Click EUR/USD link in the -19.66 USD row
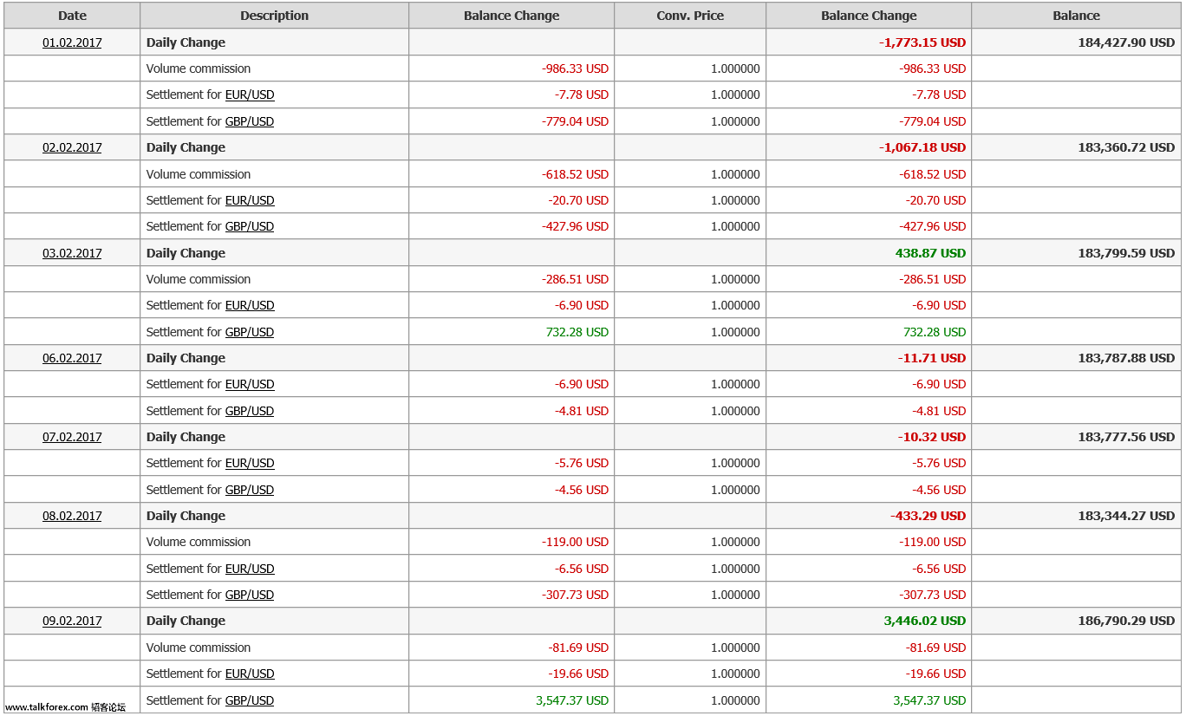Image resolution: width=1186 pixels, height=716 pixels. (250, 674)
